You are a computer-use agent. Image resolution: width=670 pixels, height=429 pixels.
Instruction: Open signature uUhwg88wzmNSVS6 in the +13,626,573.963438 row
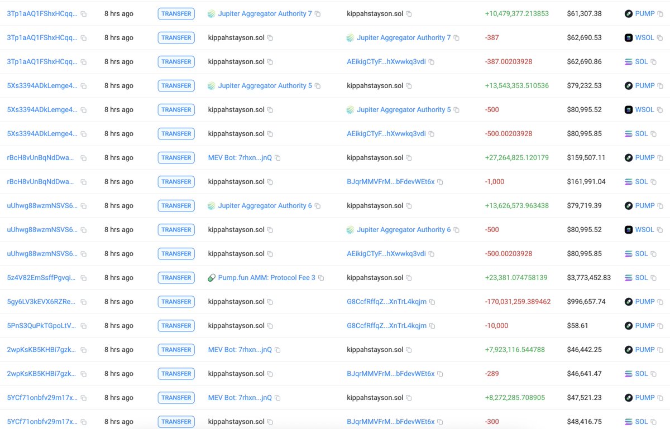point(42,206)
